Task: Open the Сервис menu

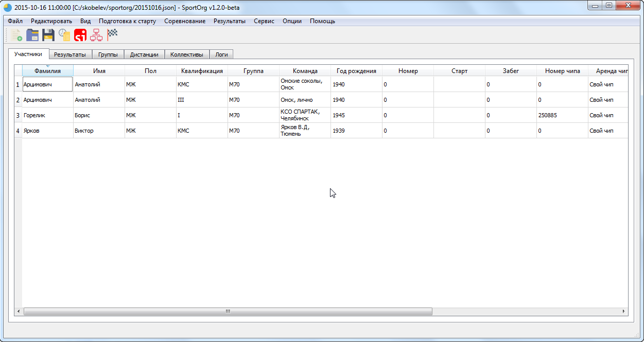Action: coord(264,21)
